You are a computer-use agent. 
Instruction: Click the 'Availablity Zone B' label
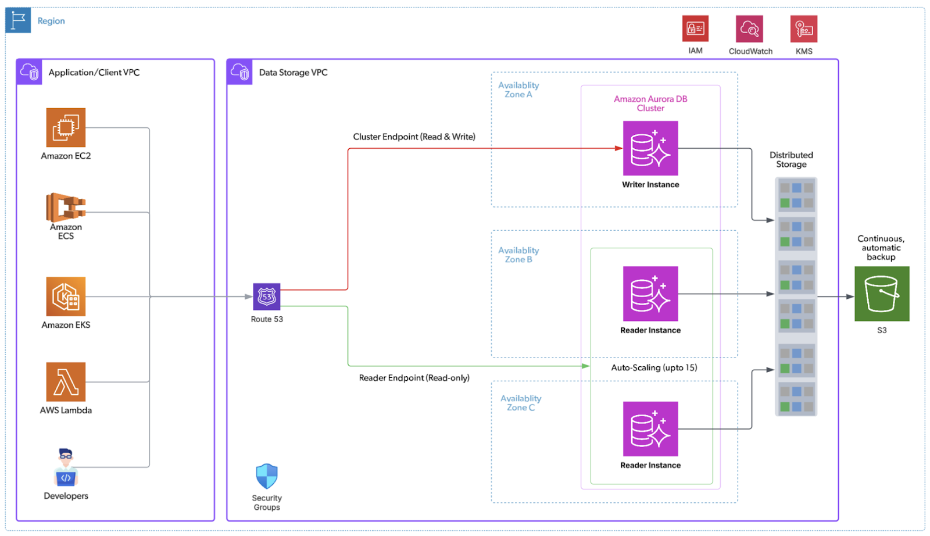[x=518, y=255]
